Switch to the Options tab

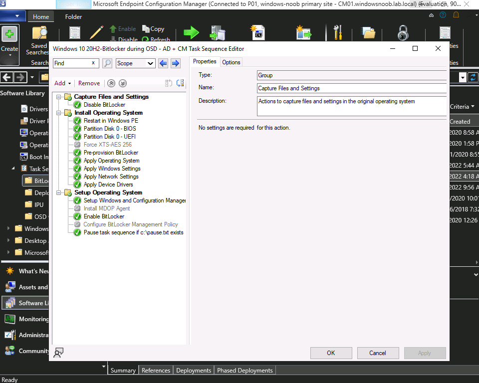(231, 62)
